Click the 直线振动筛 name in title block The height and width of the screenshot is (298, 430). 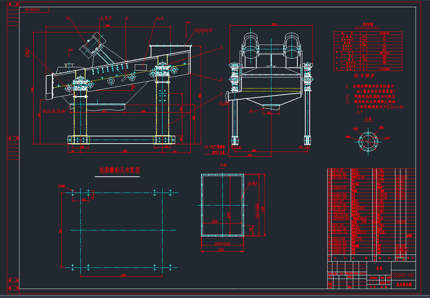[x=404, y=284]
